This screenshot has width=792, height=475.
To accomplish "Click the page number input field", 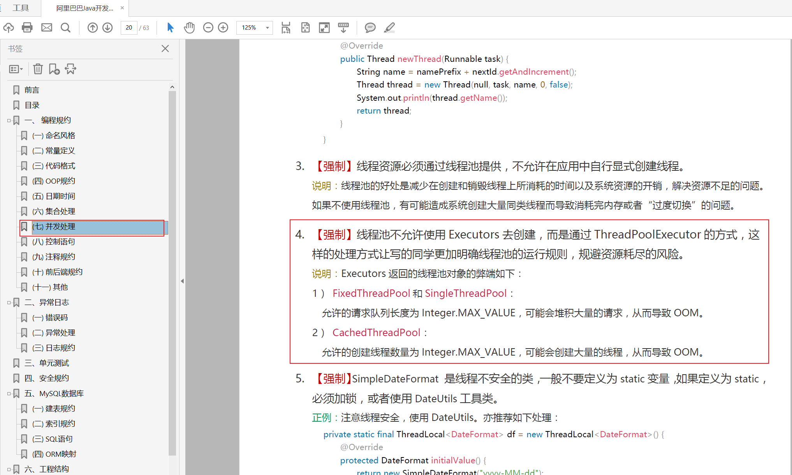I will tap(129, 28).
